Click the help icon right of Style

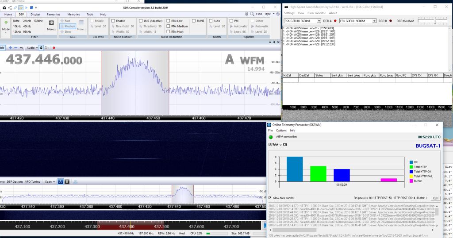click(278, 14)
